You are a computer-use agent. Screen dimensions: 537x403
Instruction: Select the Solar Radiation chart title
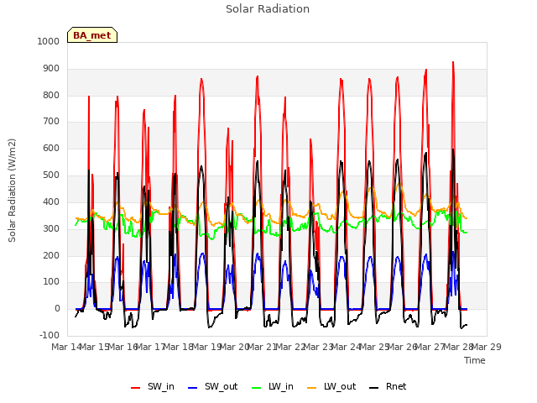click(x=268, y=9)
